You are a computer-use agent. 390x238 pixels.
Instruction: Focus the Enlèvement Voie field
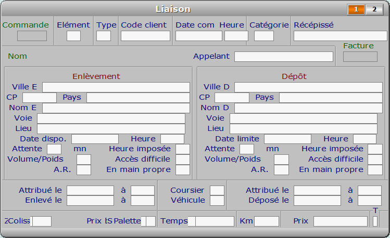coord(111,118)
